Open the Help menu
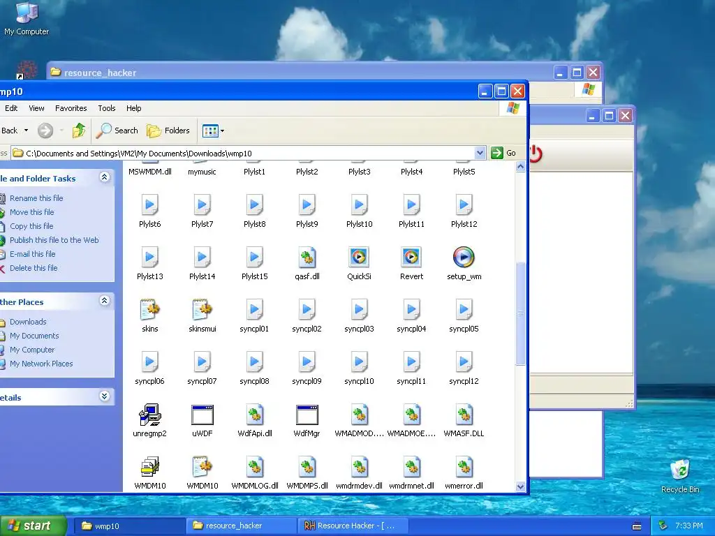Viewport: 715px width, 536px height. [133, 108]
